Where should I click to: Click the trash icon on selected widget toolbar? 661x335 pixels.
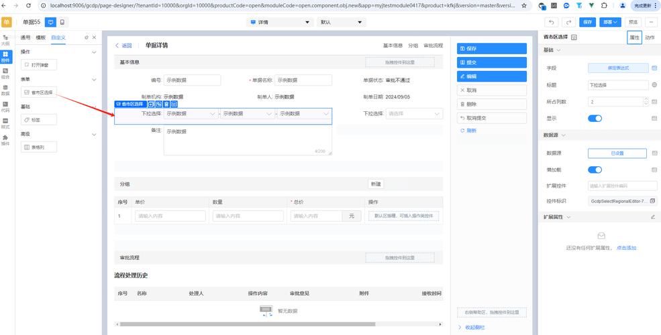[166, 104]
